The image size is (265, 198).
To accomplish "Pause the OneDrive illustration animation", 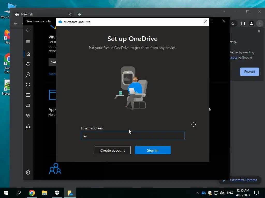I will pyautogui.click(x=194, y=125).
